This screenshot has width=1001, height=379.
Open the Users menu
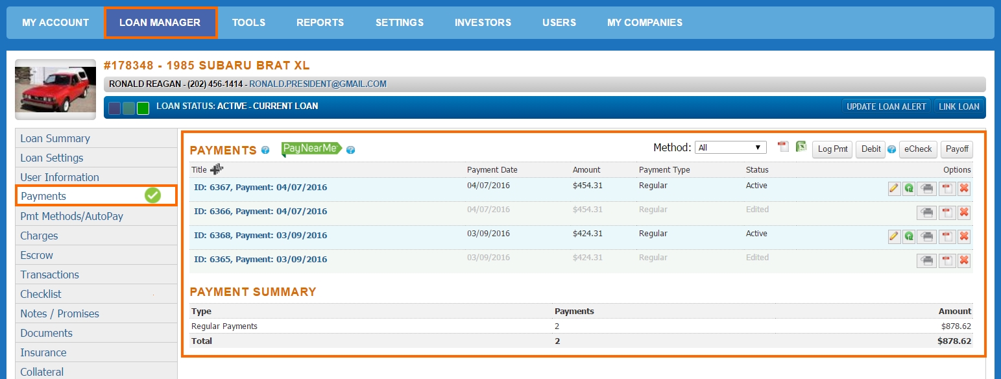[x=559, y=23]
